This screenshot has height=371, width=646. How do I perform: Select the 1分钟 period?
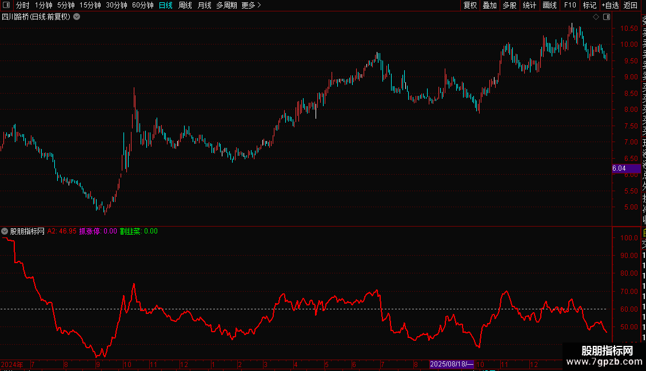[x=43, y=5]
